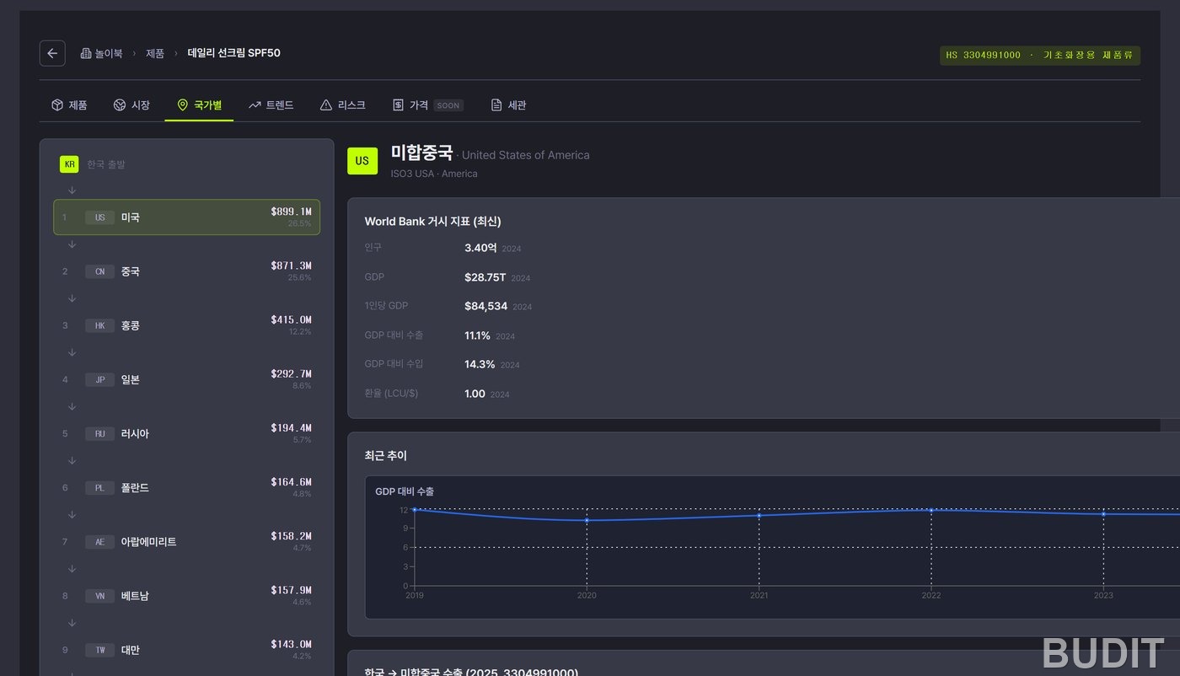Select 일본 in the country list

click(186, 379)
